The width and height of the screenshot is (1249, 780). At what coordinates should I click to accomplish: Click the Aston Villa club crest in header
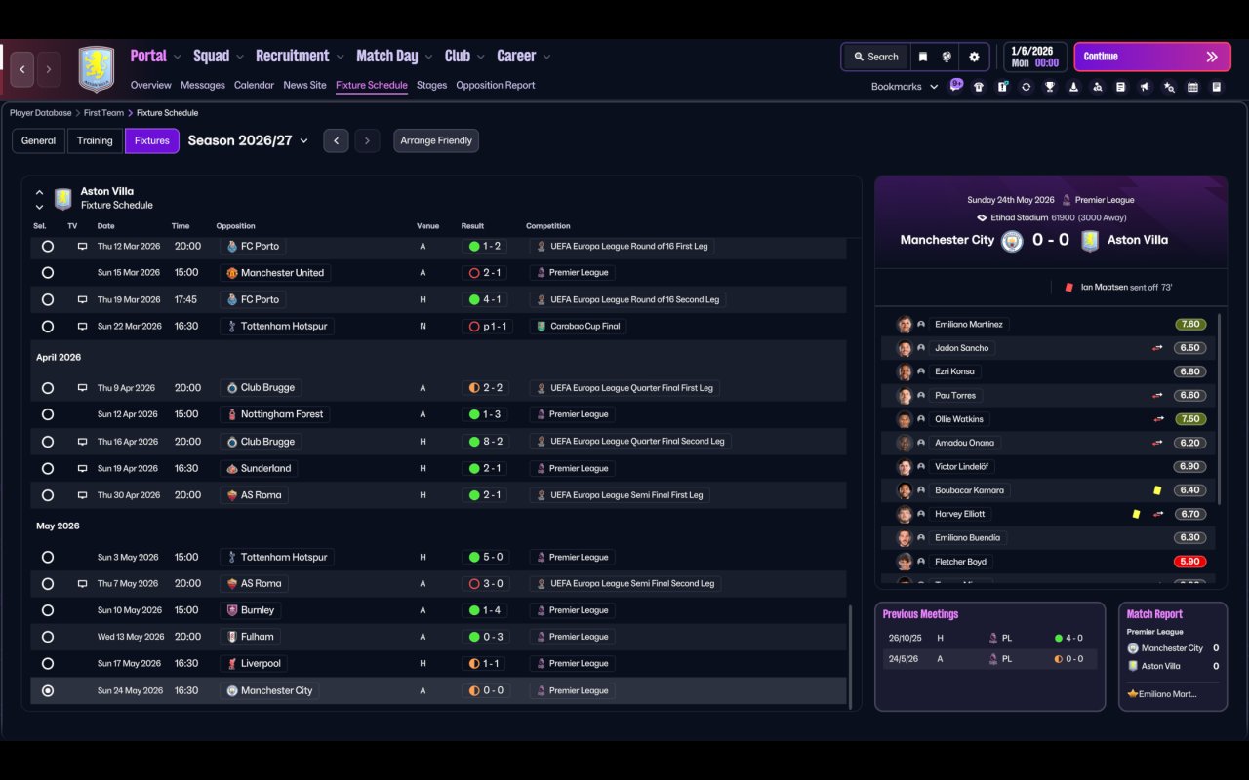pyautogui.click(x=97, y=69)
